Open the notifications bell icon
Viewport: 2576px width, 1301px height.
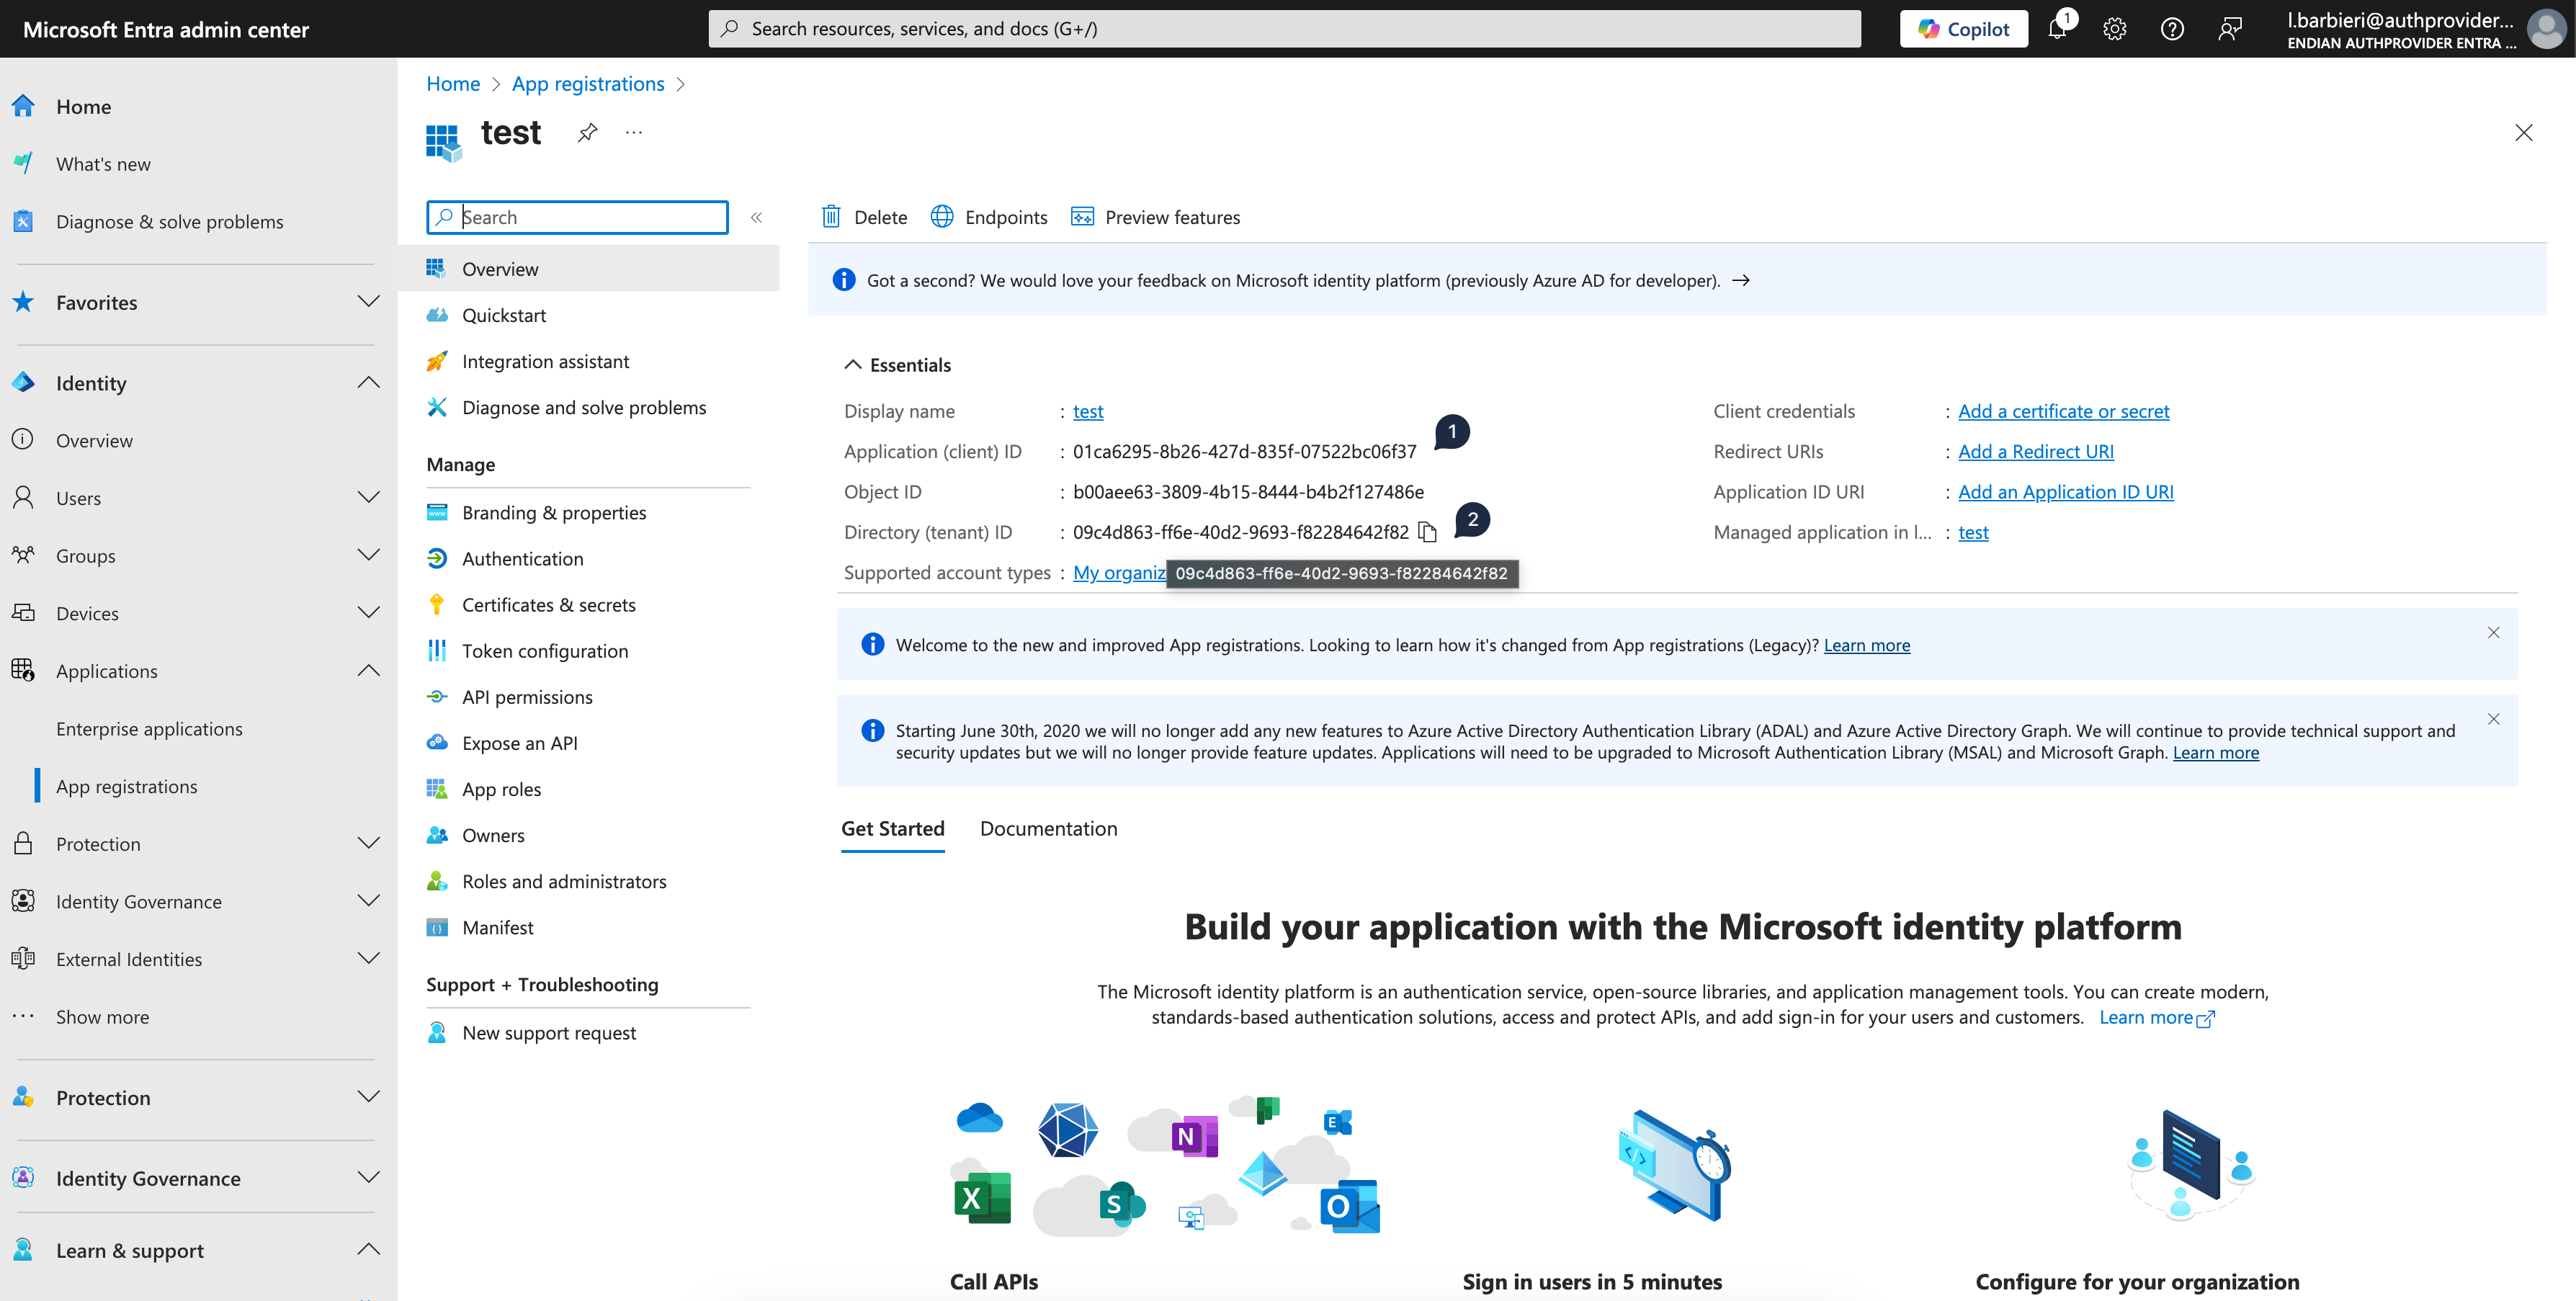[x=2058, y=28]
